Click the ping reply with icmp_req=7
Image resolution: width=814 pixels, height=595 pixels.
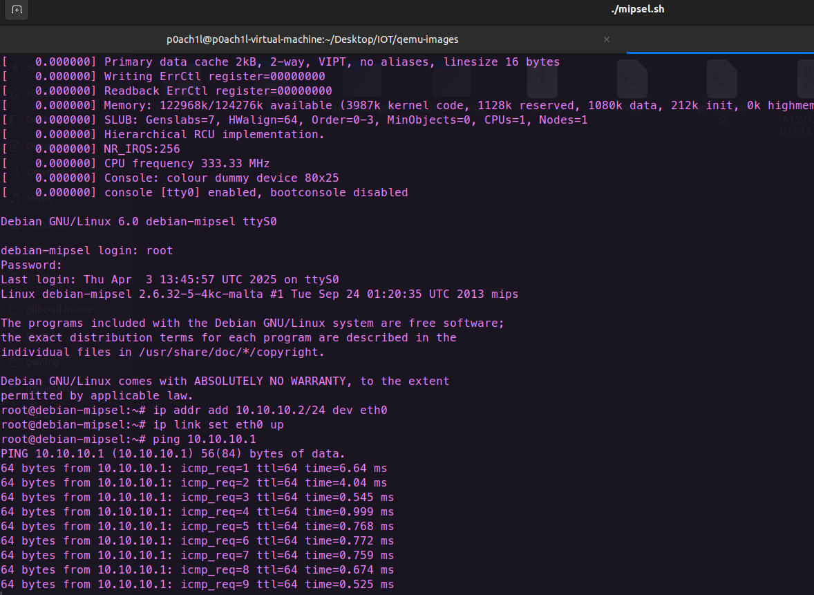tap(197, 556)
